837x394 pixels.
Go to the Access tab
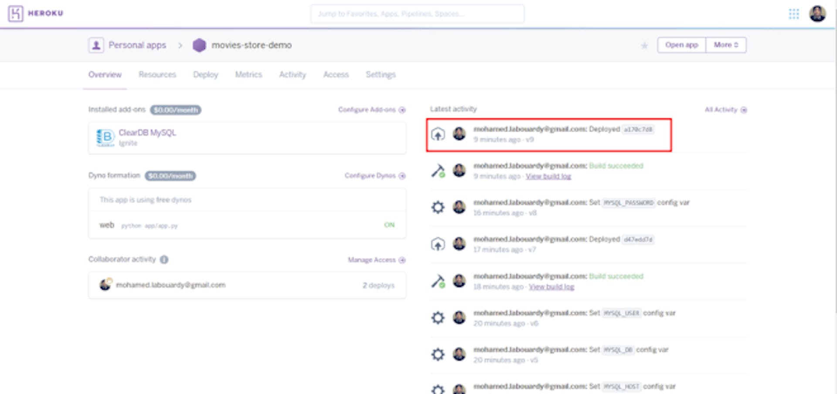336,75
